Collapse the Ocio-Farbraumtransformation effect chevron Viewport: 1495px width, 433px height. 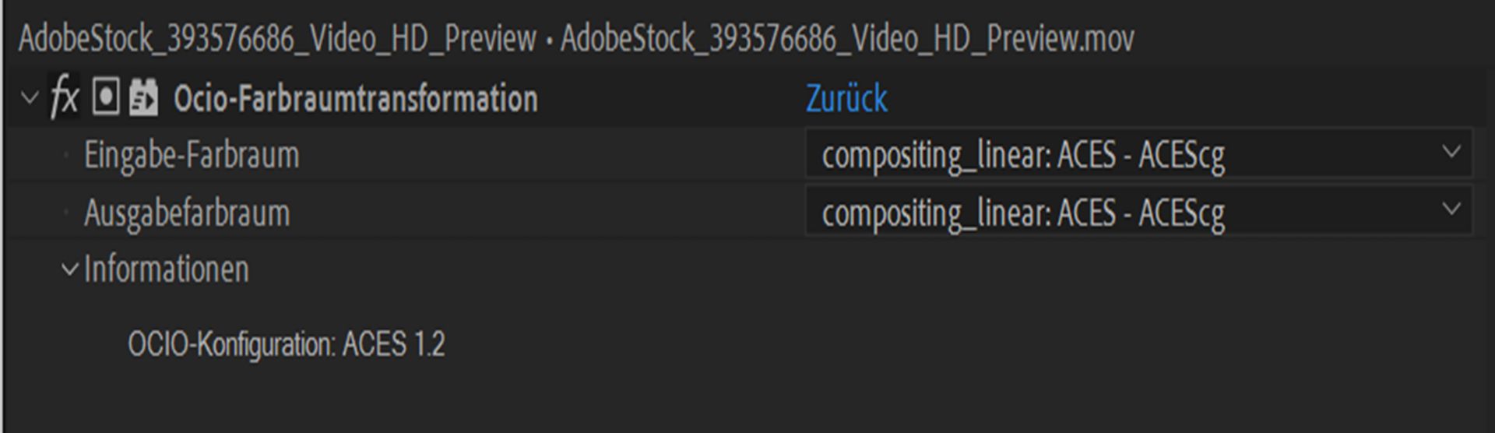click(x=30, y=99)
